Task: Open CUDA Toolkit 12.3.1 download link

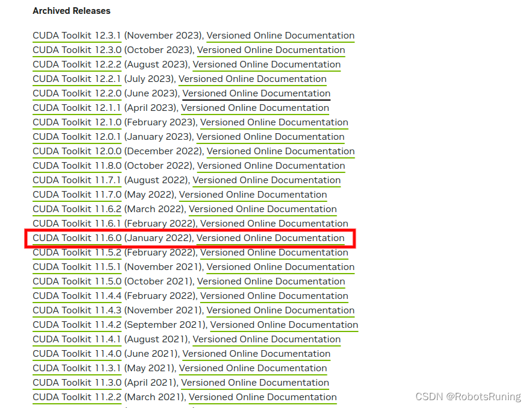Action: [x=77, y=36]
